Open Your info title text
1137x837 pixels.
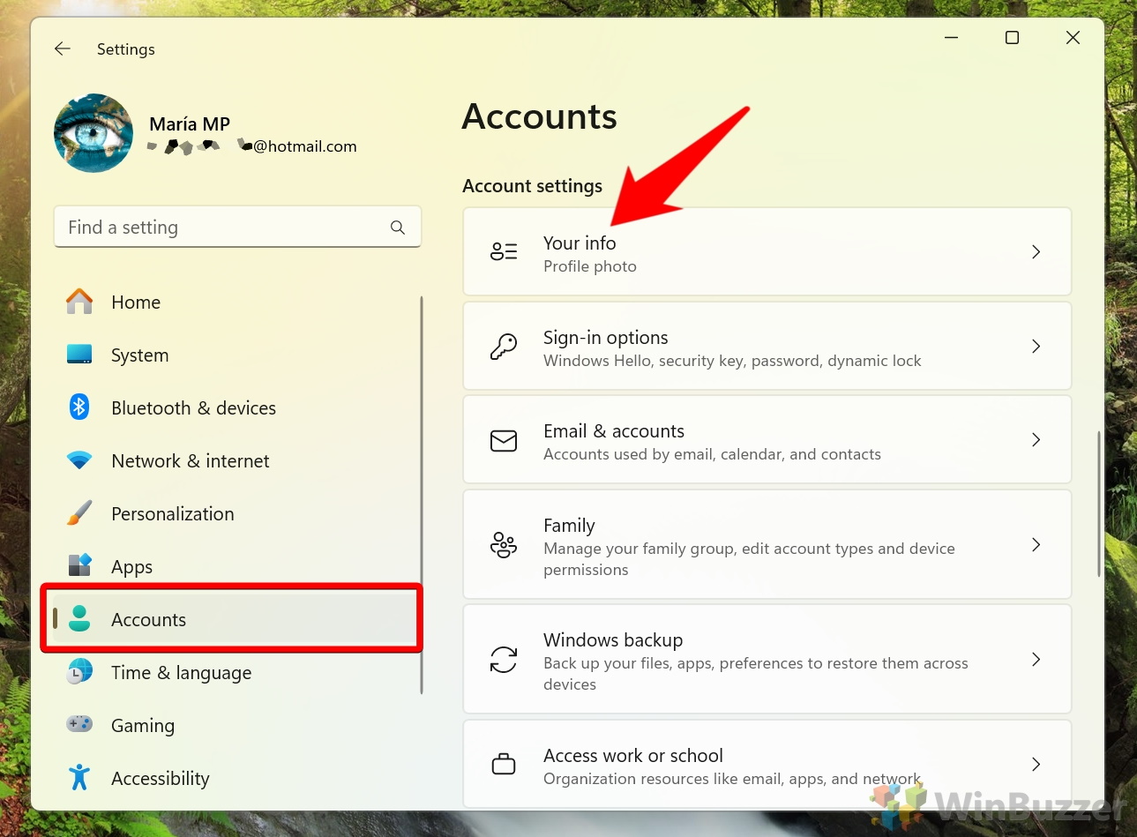coord(580,243)
